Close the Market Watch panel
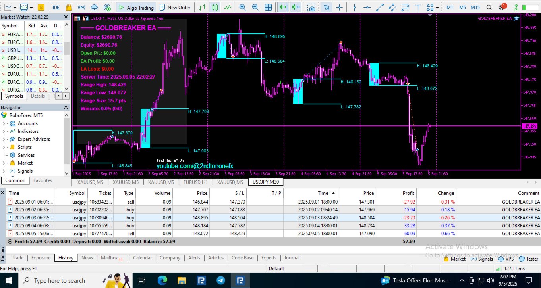The image size is (541, 288). coord(66,17)
